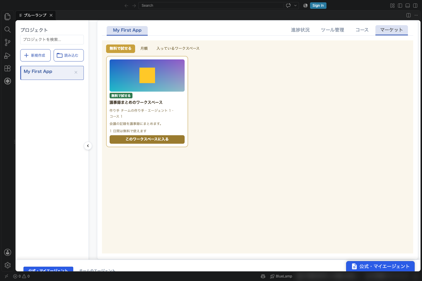Image resolution: width=422 pixels, height=281 pixels.
Task: Go back with the left arrow
Action: pyautogui.click(x=126, y=6)
